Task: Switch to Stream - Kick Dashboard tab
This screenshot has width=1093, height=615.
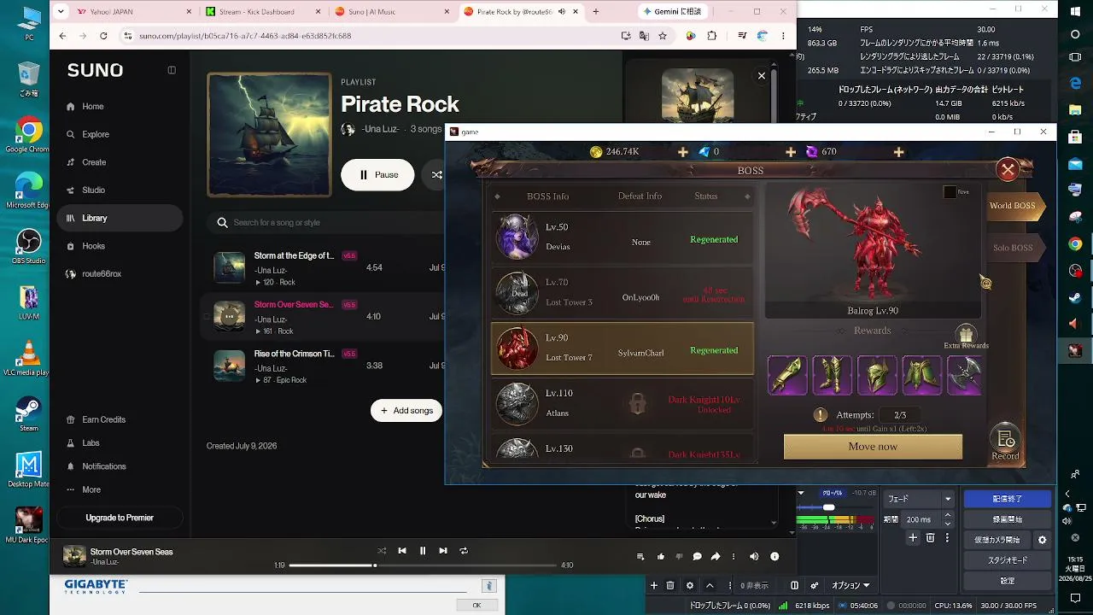Action: (x=262, y=12)
